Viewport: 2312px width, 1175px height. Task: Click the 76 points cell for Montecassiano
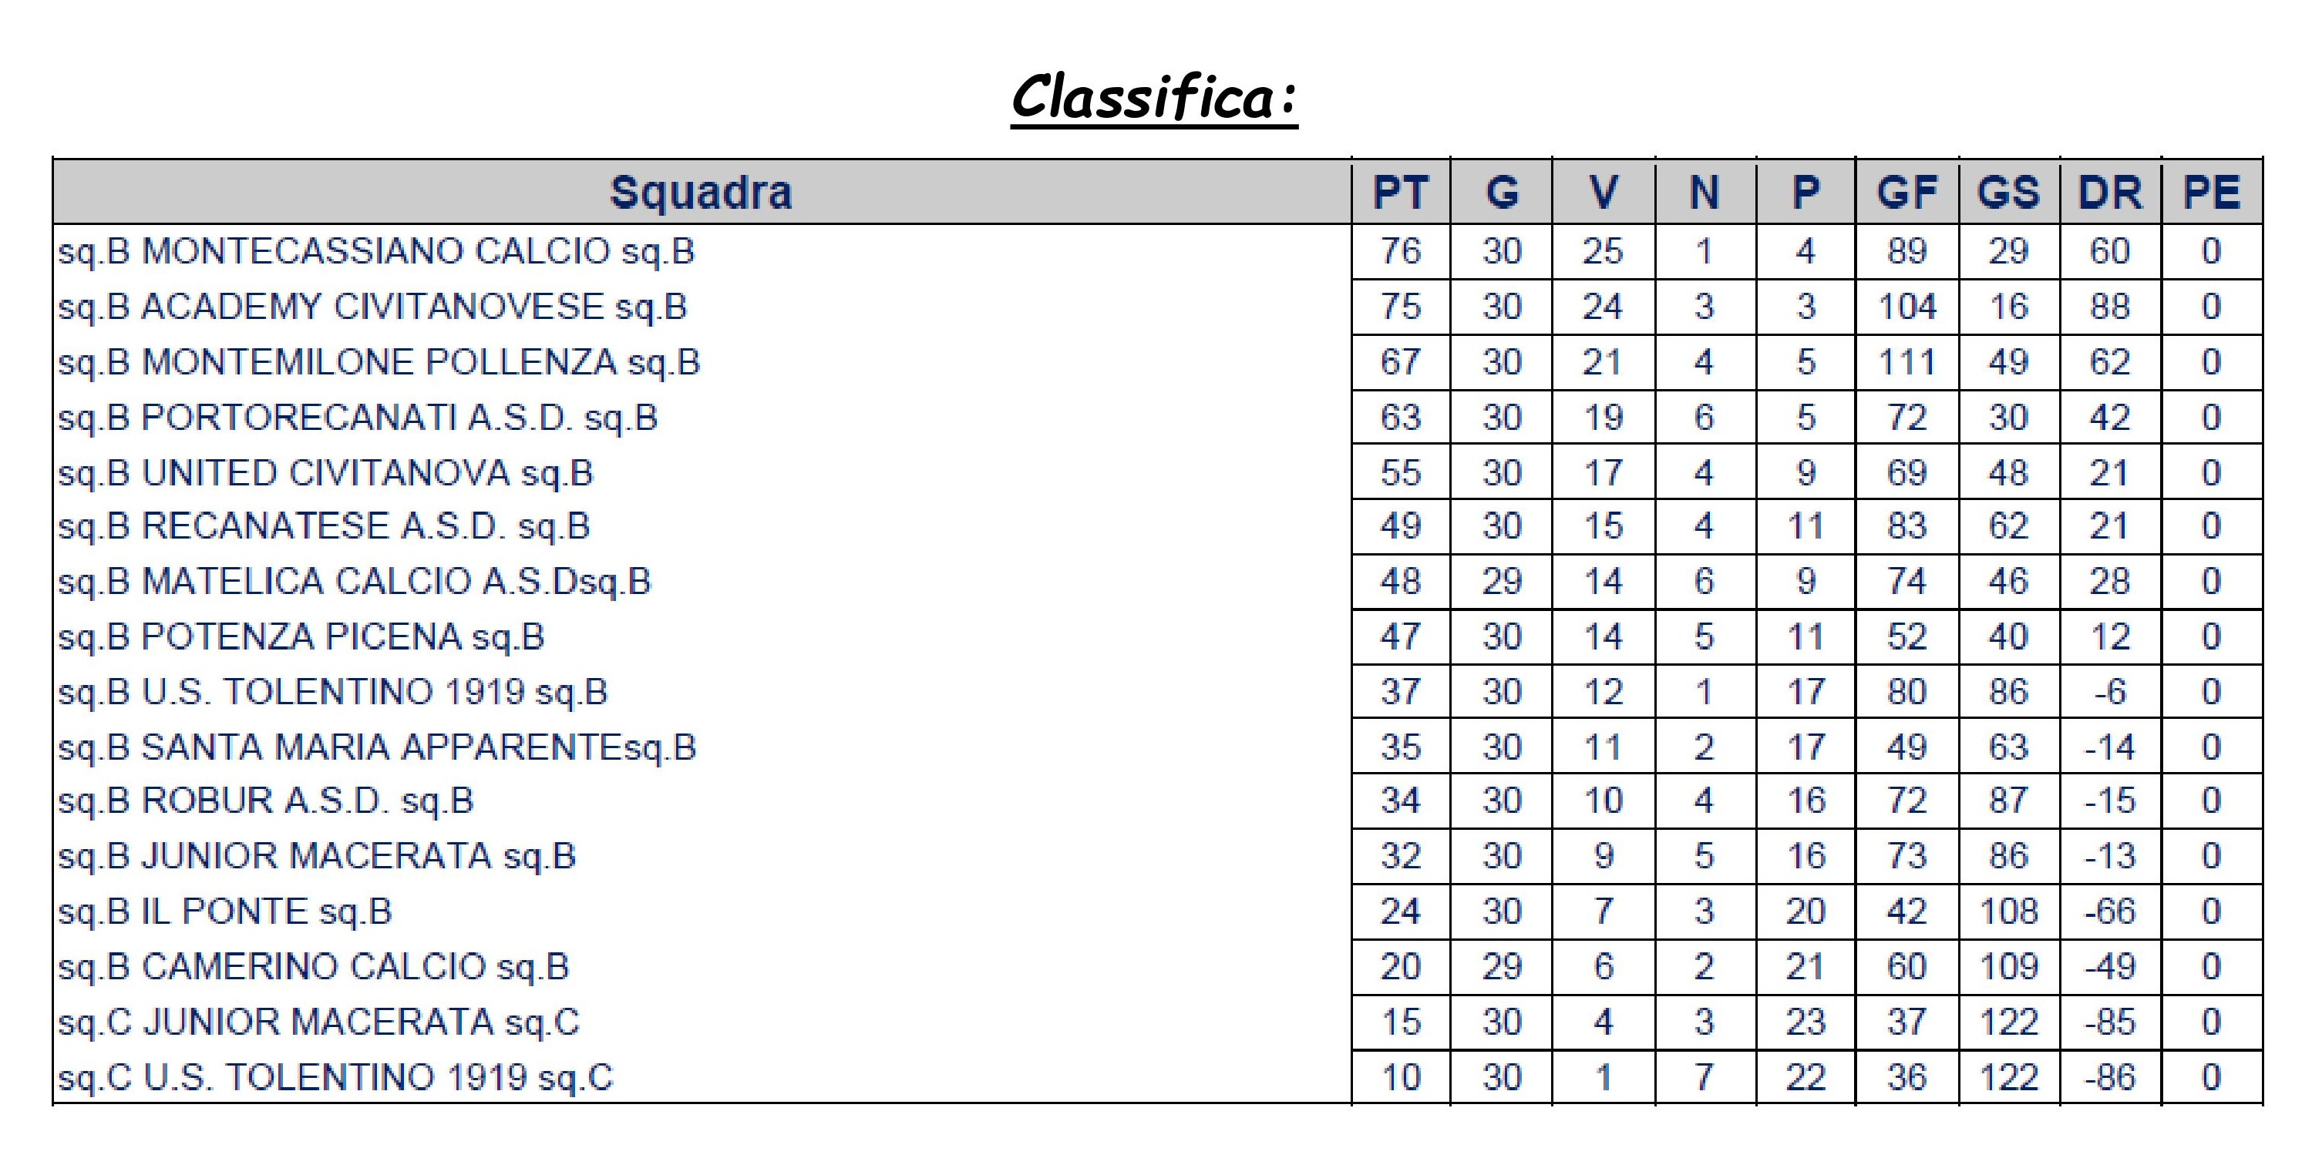click(1401, 252)
